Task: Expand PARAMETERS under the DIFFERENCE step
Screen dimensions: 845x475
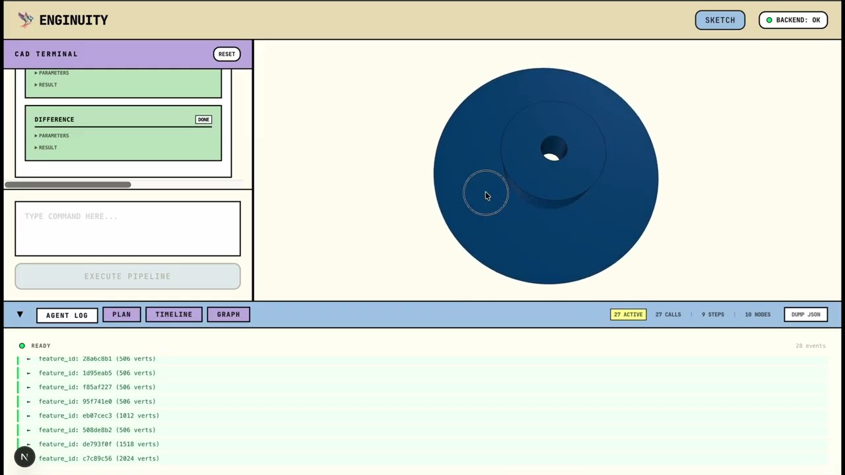Action: 51,136
